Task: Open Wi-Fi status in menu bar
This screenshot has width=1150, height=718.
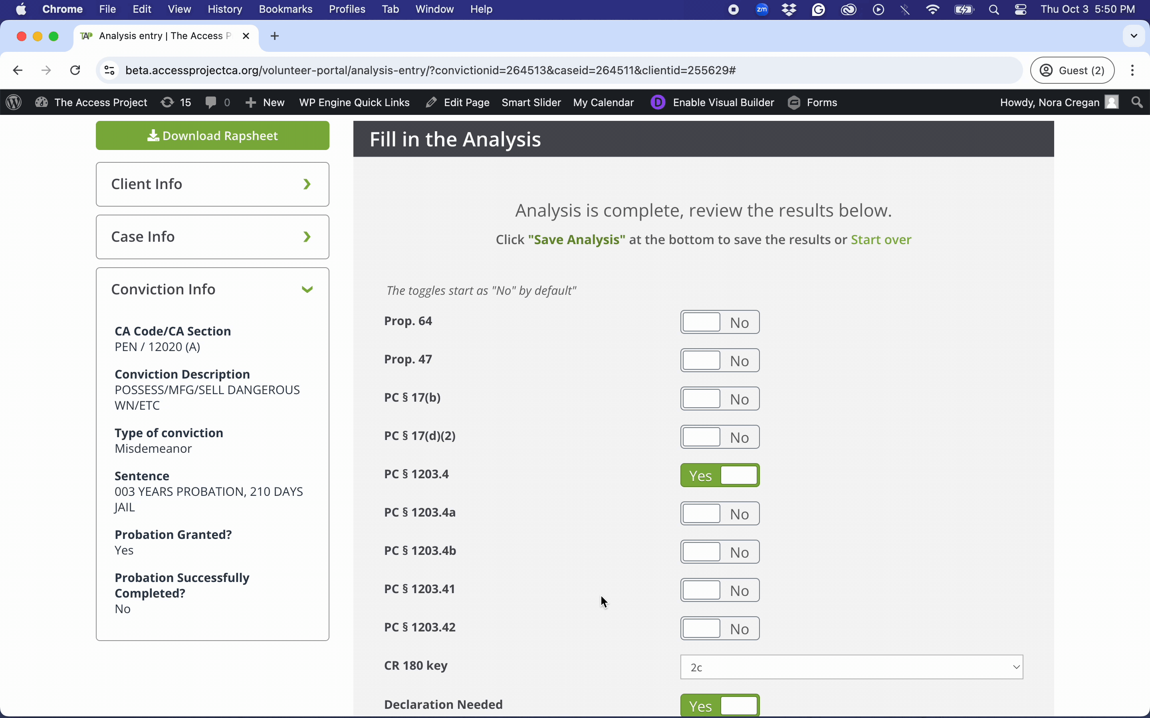Action: (x=933, y=10)
